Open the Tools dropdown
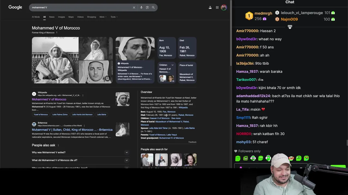 [114, 17]
